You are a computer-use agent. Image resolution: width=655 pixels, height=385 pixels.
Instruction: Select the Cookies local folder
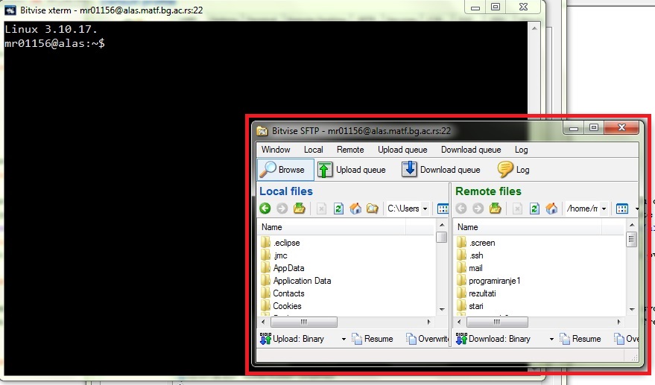click(x=281, y=305)
